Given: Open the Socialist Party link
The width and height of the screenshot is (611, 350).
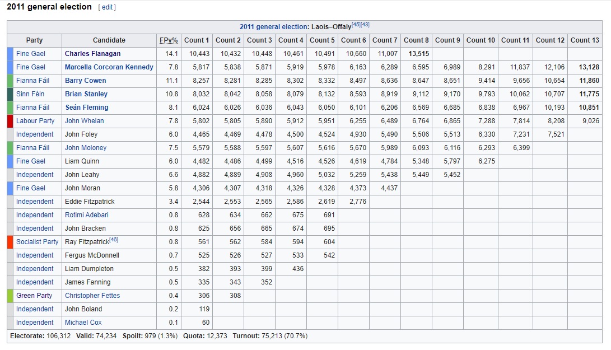Looking at the screenshot, I should 37,242.
